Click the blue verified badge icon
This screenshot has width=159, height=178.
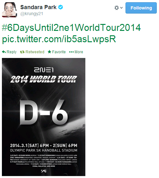pos(60,7)
